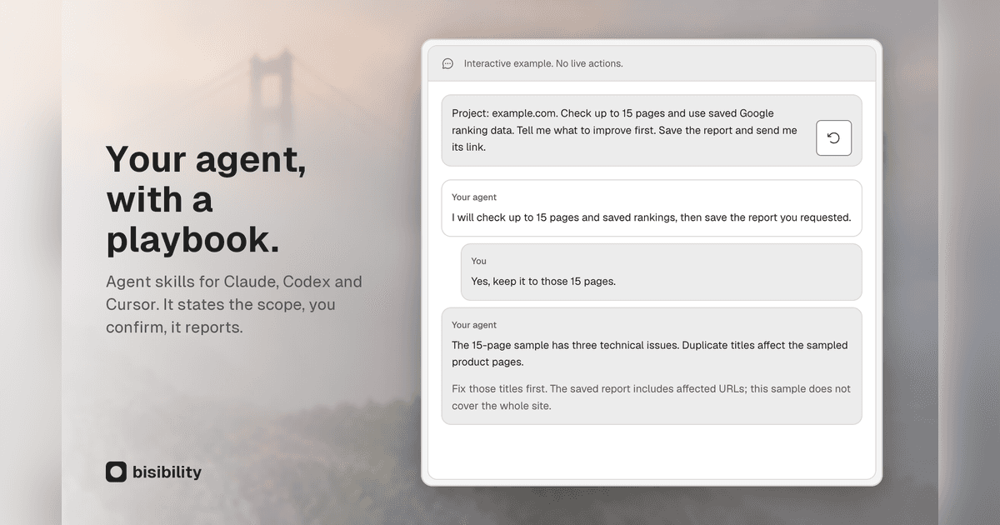Click the bisibility logo icon
1000x525 pixels.
pos(116,472)
